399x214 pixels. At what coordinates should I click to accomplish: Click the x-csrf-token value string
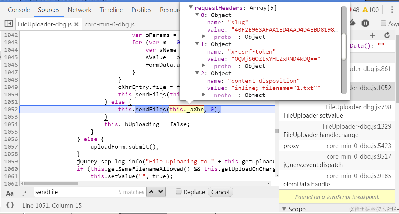[276, 59]
